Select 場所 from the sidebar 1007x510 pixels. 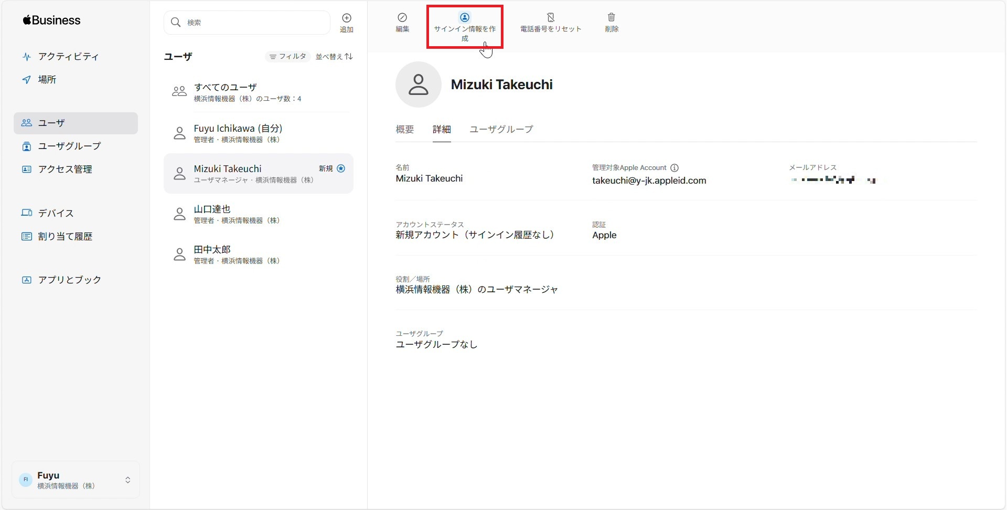click(47, 79)
